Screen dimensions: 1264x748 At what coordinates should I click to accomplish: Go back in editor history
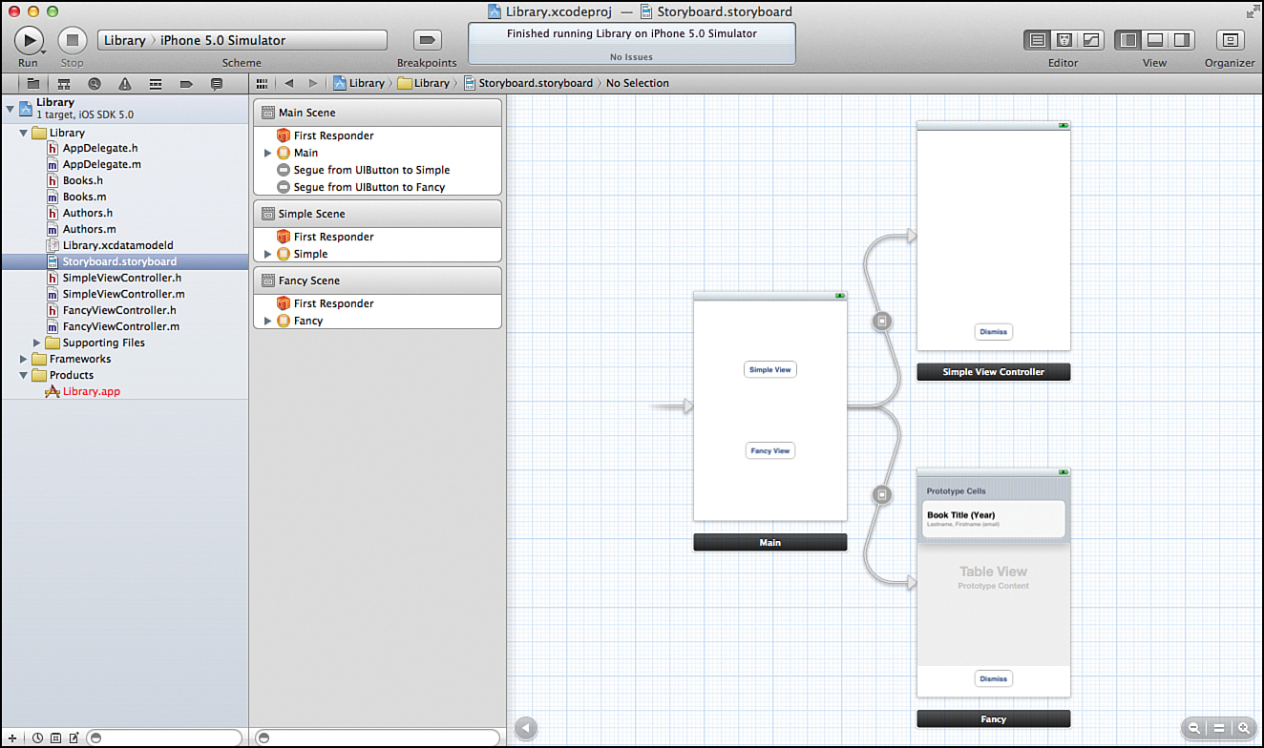(289, 83)
